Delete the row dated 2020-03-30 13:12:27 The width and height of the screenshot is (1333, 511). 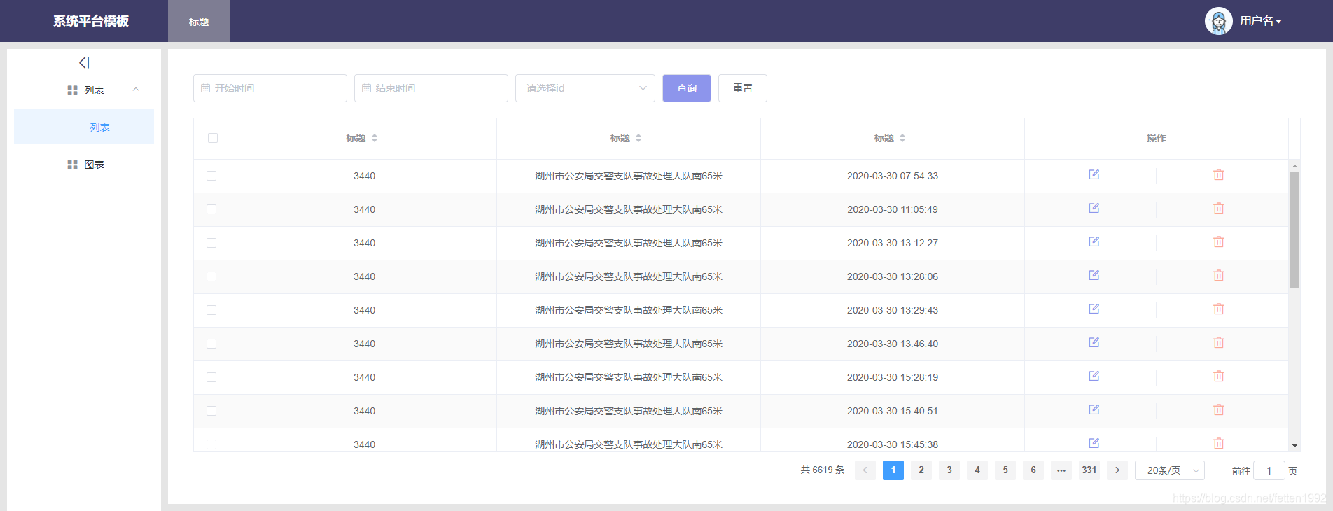click(x=1218, y=241)
